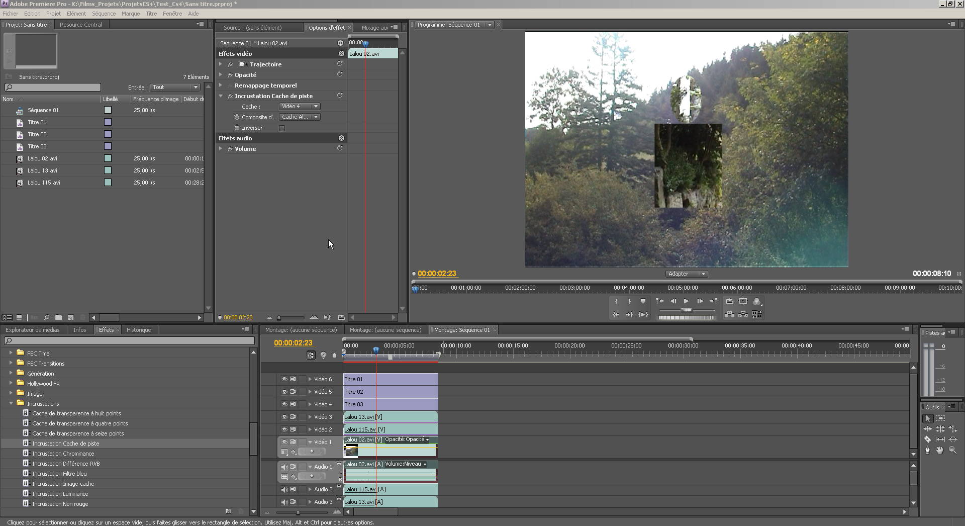Viewport: 965px width, 526px height.
Task: Select the Razor blade tool
Action: [928, 440]
